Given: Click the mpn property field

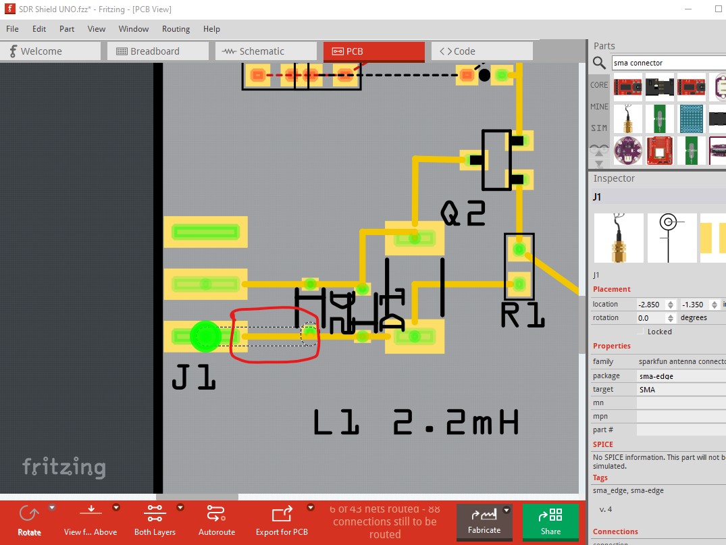Looking at the screenshot, I should tap(681, 416).
